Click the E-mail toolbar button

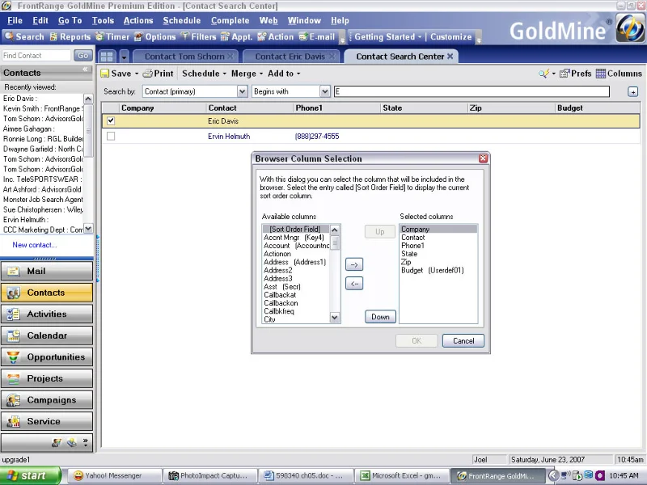(x=317, y=36)
